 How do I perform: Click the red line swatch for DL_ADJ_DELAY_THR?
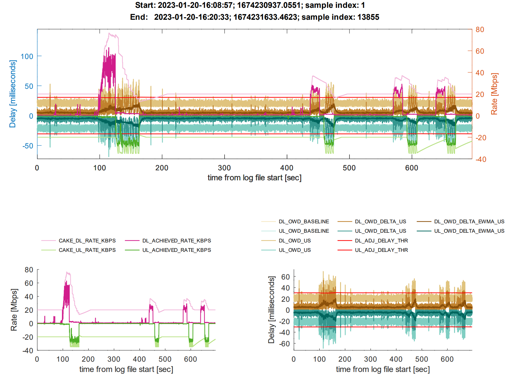pyautogui.click(x=345, y=241)
